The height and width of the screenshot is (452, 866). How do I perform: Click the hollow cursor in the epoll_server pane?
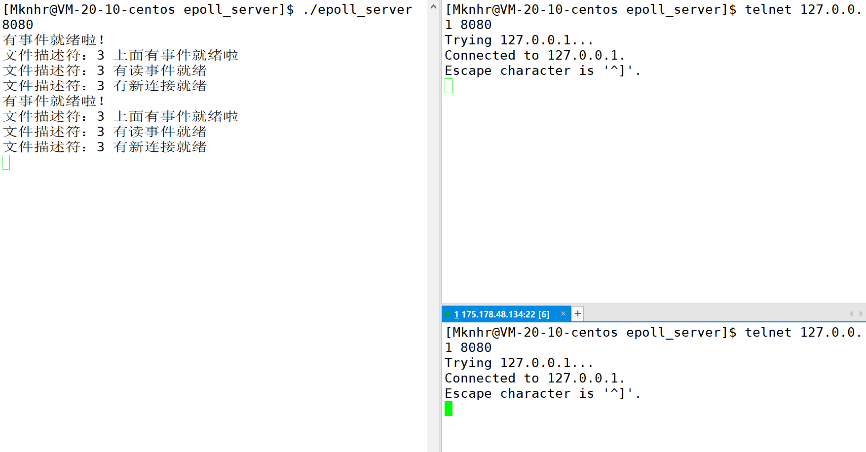click(x=6, y=162)
